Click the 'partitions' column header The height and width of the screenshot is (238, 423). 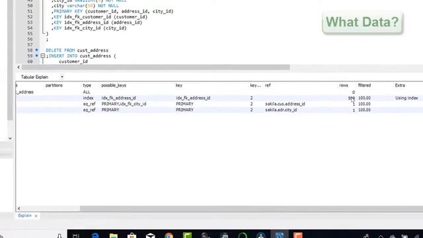click(x=54, y=85)
